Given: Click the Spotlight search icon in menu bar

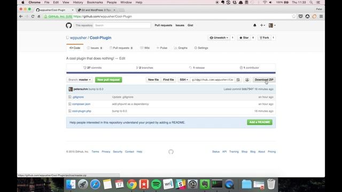Looking at the screenshot, I should pyautogui.click(x=311, y=2).
